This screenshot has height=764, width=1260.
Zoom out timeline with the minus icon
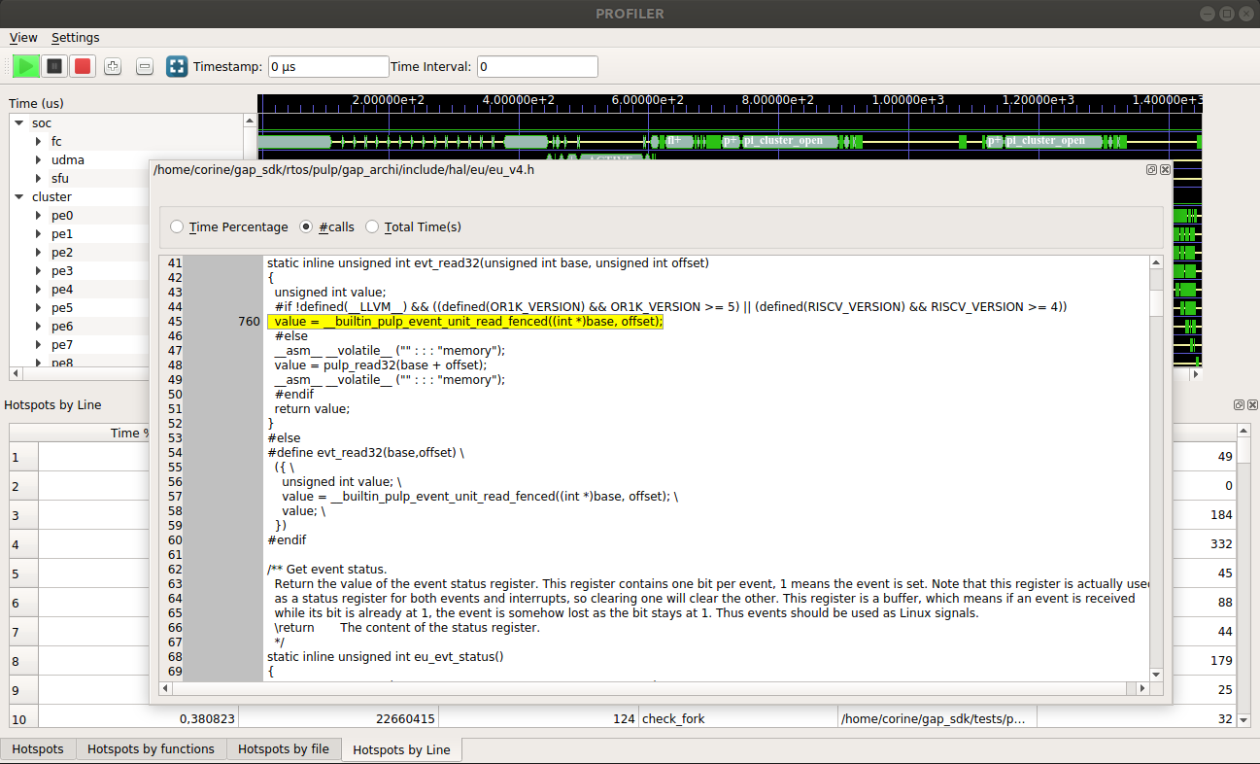click(x=145, y=66)
